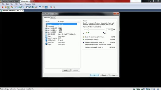Click the 'Using file E:\SOFTWARE' summary text
The width and height of the screenshot is (161, 90).
tap(67, 34)
